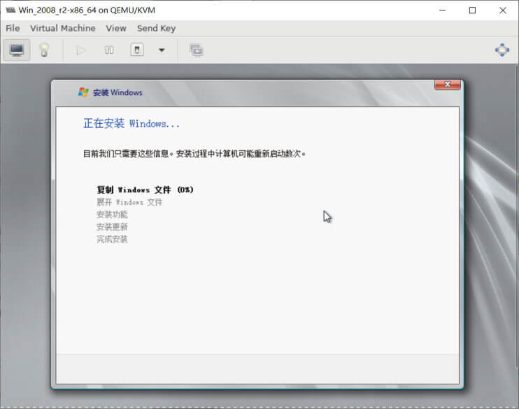The height and width of the screenshot is (409, 519).
Task: Click the Run virtual machine play icon
Action: 80,50
